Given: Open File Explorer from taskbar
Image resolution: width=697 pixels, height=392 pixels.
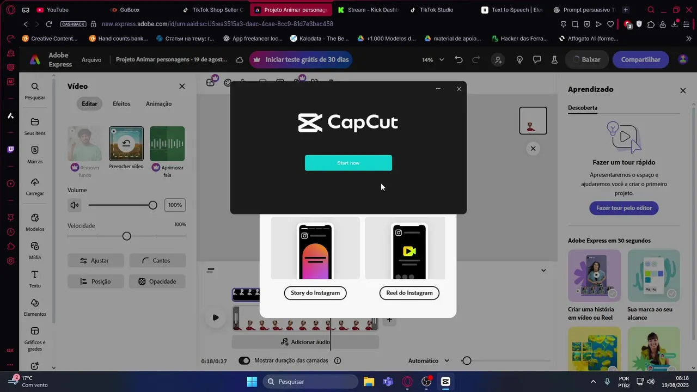Looking at the screenshot, I should (x=369, y=382).
